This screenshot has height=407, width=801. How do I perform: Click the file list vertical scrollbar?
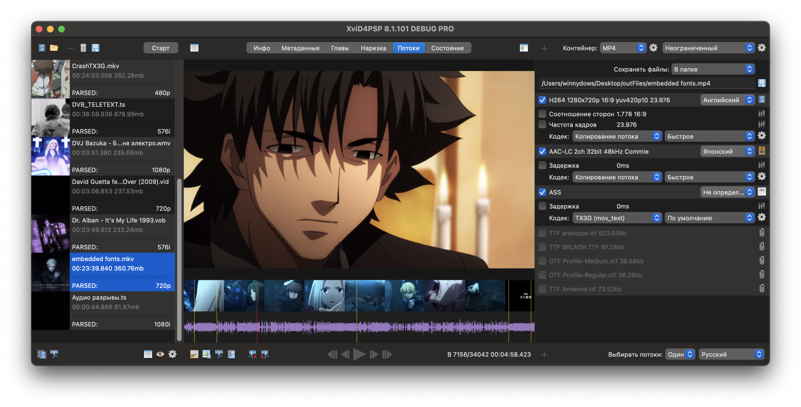tap(179, 259)
